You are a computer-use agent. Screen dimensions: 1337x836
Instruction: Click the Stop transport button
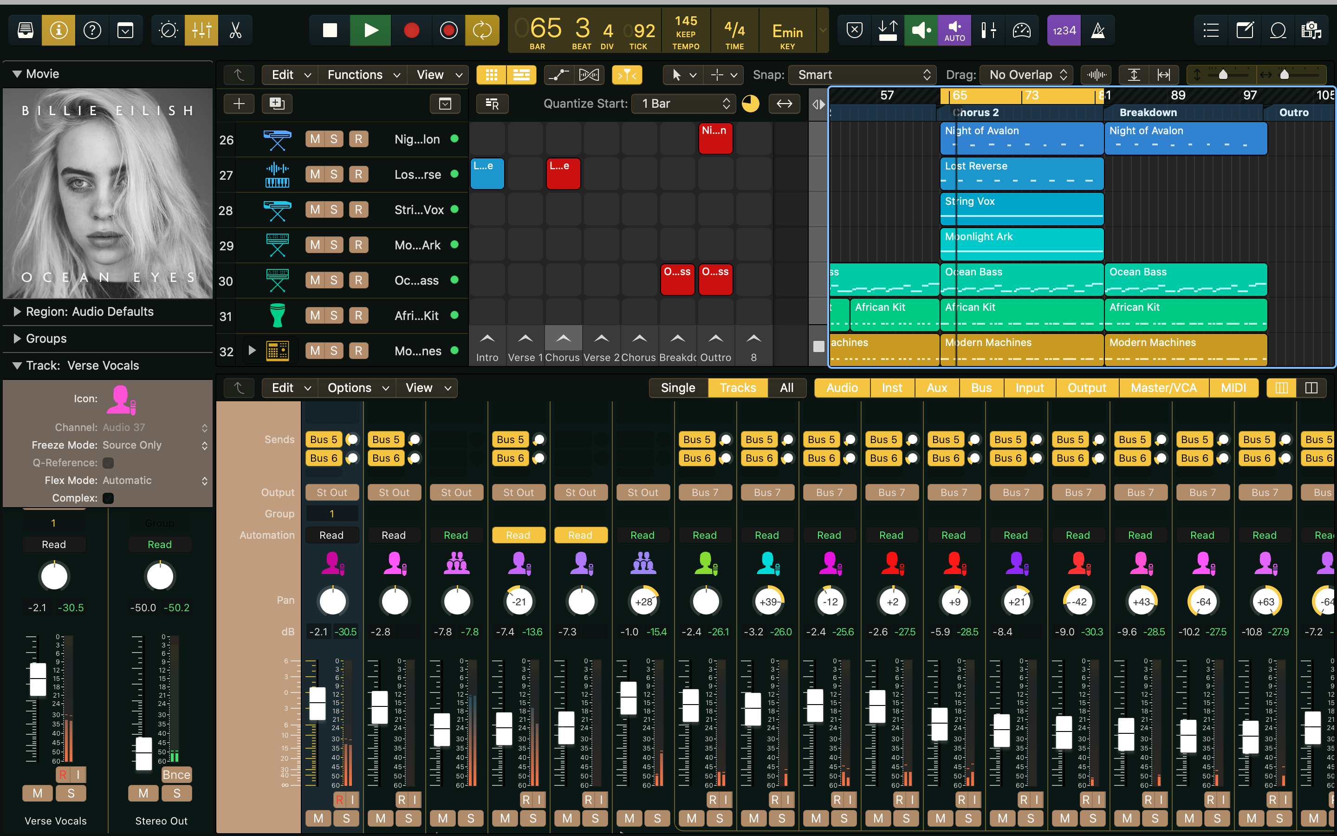click(x=330, y=30)
